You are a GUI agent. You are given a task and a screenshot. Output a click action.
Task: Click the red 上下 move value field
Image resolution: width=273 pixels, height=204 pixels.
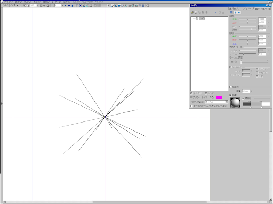click(262, 23)
